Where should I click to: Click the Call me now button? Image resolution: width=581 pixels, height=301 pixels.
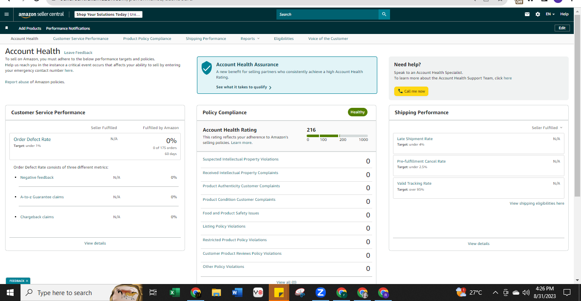[x=411, y=91]
